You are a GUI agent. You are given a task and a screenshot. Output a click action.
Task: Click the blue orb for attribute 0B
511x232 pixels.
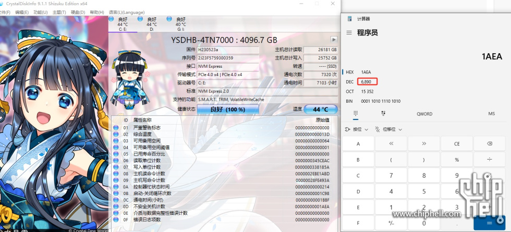116,193
